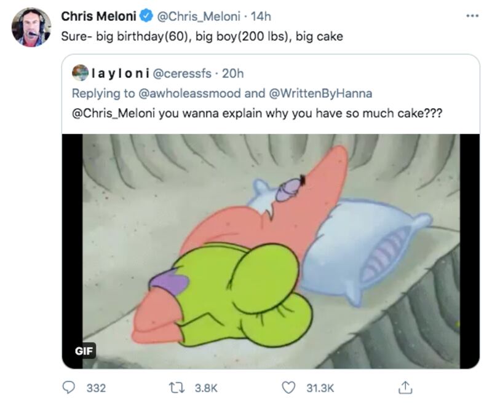Open the Chris Meloni display name

(x=98, y=17)
